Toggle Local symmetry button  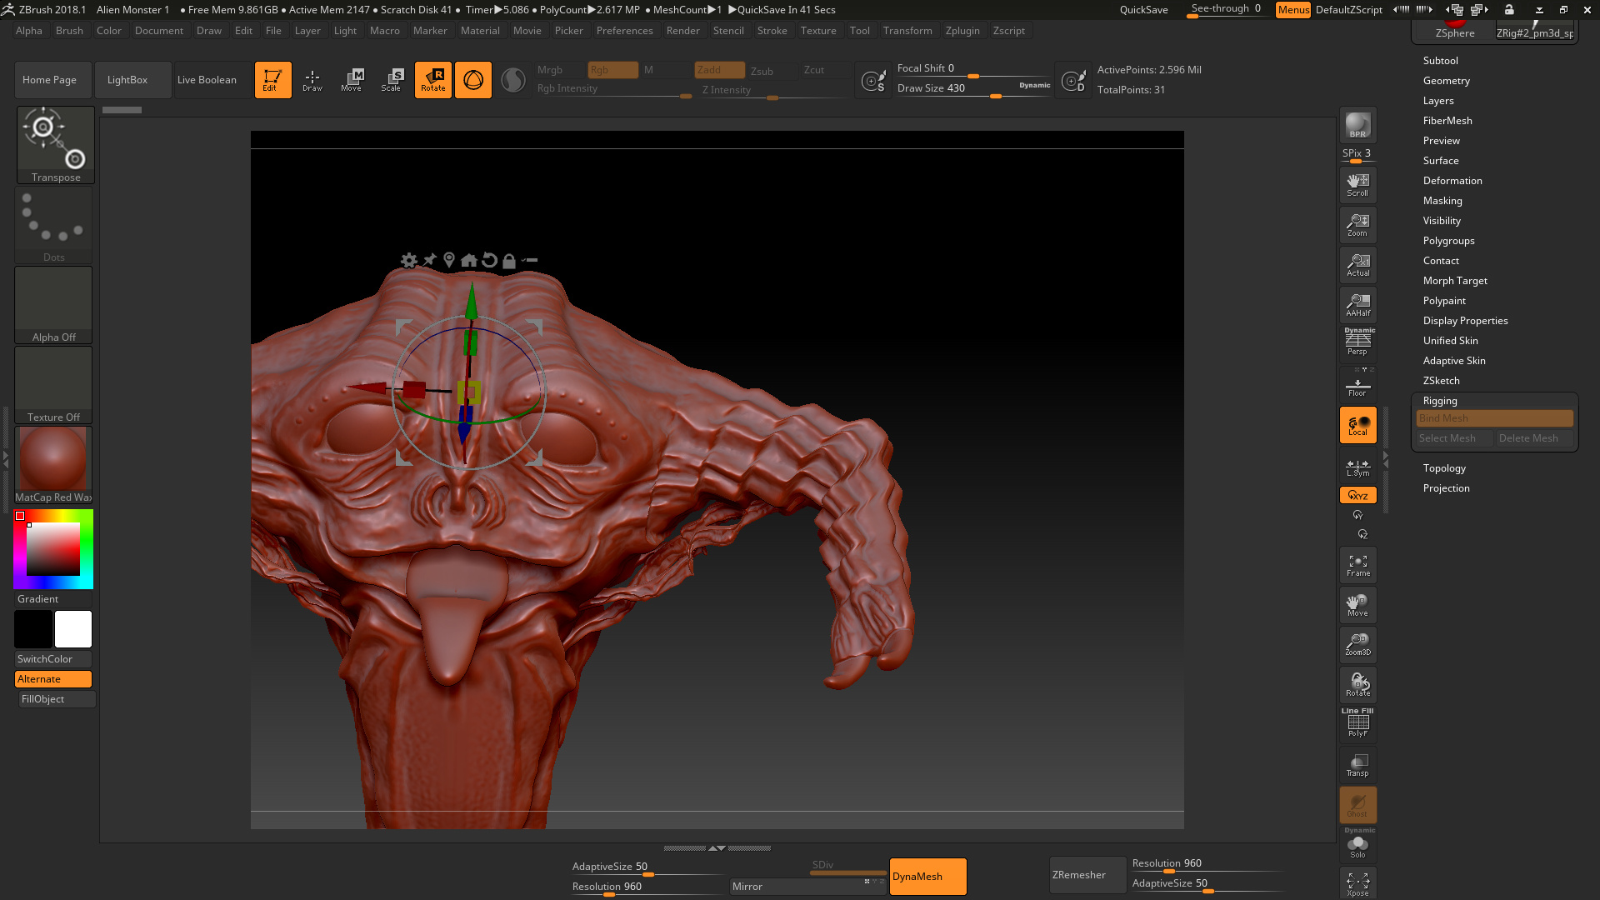[x=1357, y=425]
